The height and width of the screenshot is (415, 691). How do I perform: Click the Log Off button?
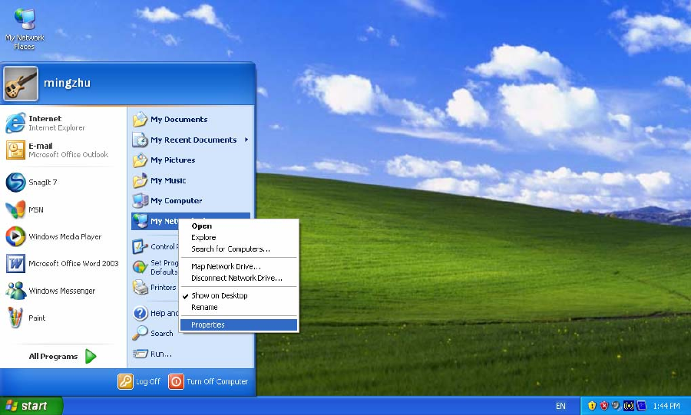[x=140, y=381]
